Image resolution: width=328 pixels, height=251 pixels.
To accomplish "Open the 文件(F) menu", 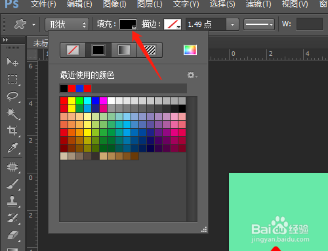I will coord(43,4).
